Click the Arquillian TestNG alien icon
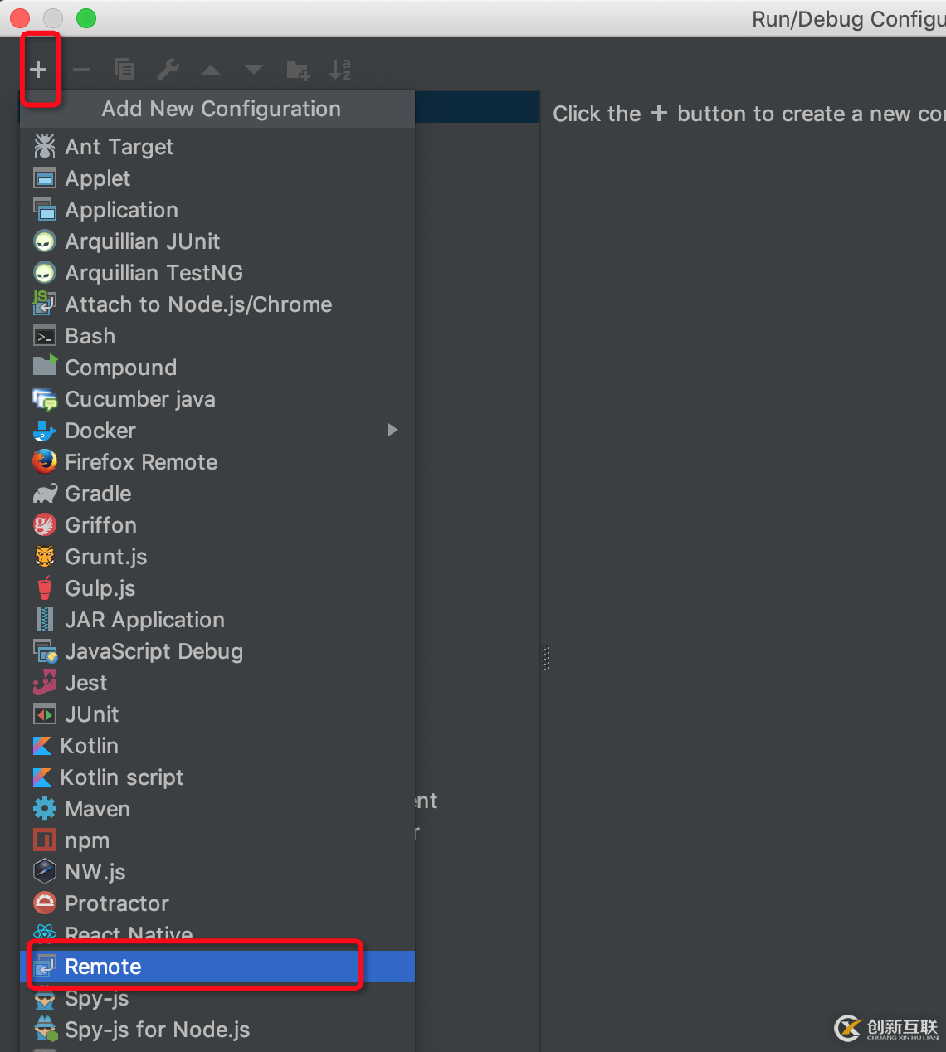This screenshot has width=946, height=1052. pos(45,273)
